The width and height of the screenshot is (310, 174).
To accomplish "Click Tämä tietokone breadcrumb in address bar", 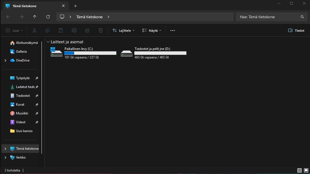I will 89,17.
